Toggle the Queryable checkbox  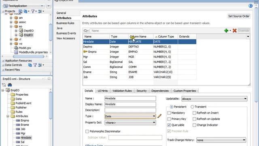[x=169, y=125]
